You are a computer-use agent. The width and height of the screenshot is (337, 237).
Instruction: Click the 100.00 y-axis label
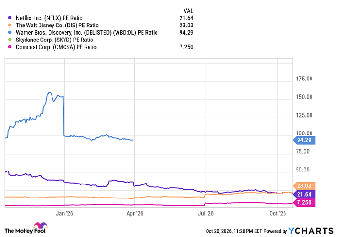[x=304, y=133]
